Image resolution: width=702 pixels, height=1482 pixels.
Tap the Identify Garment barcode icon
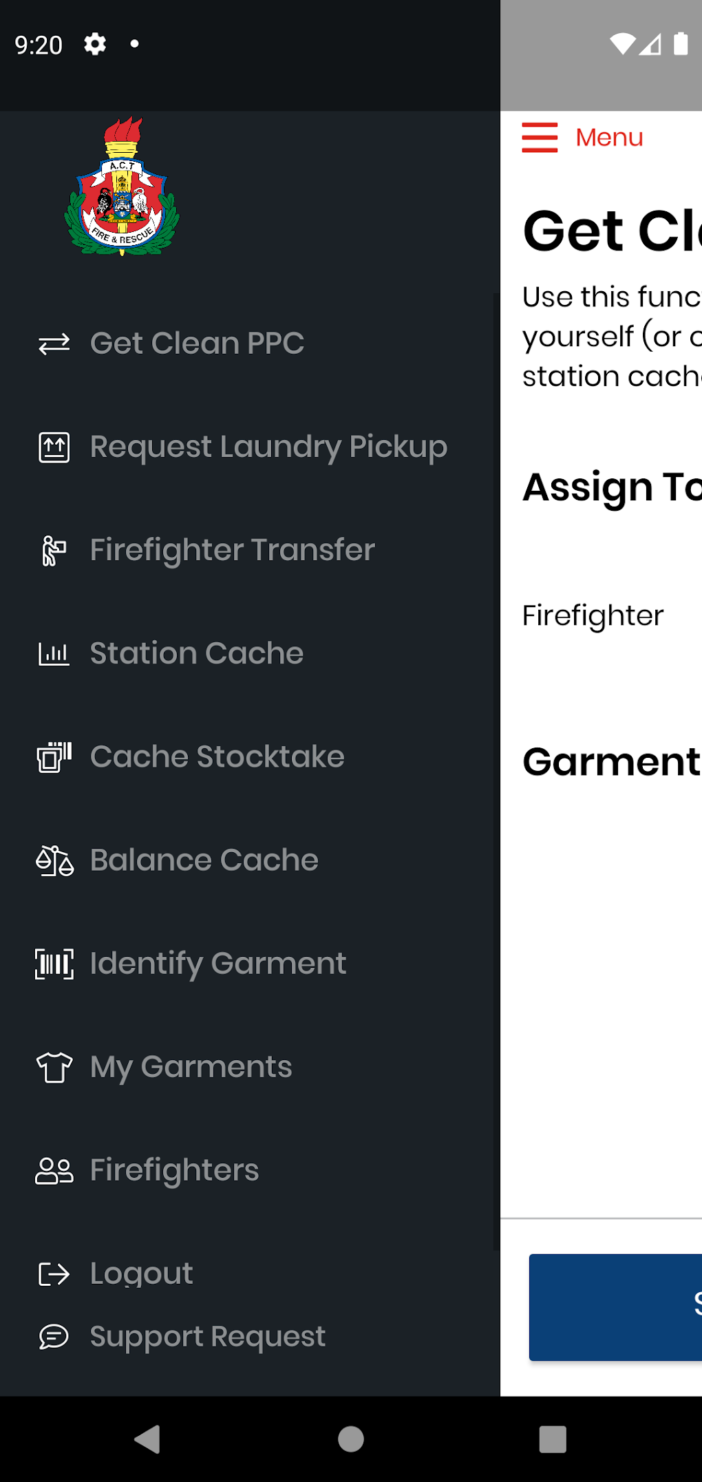click(54, 964)
